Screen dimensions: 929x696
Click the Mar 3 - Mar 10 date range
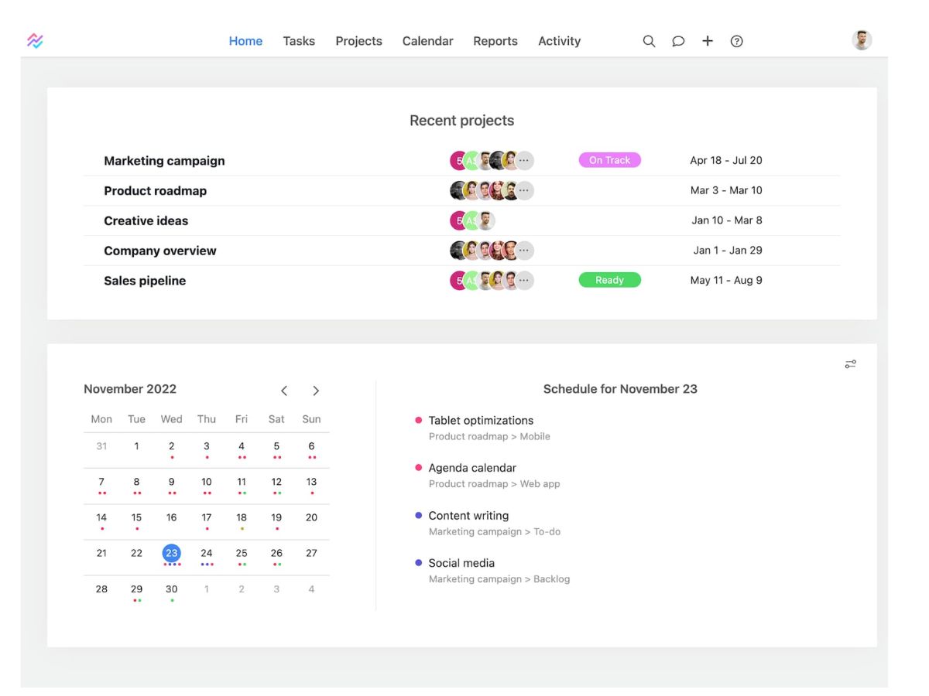tap(726, 190)
